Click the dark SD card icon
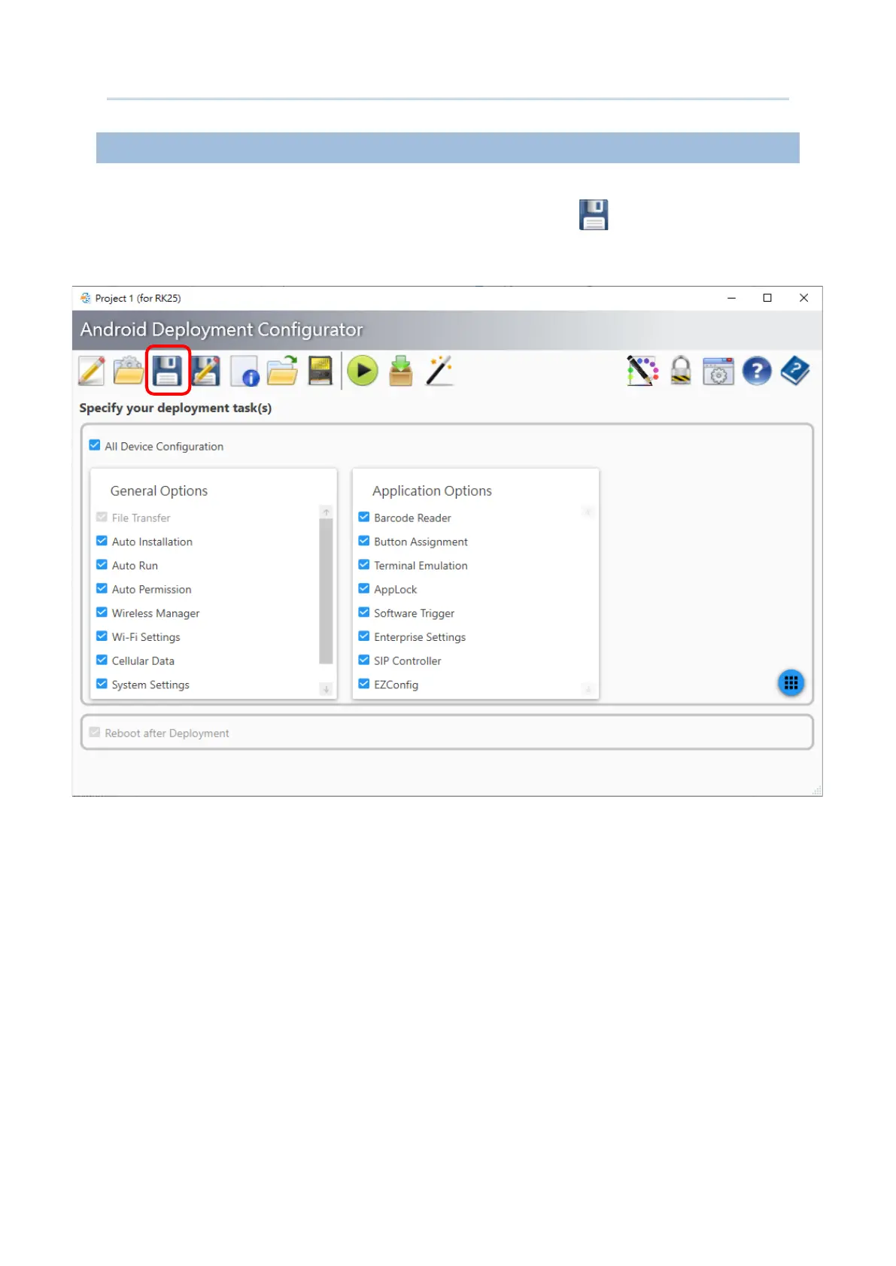This screenshot has width=896, height=1266. click(x=320, y=371)
